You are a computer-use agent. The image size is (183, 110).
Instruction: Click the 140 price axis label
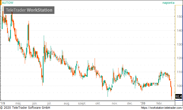[x=179, y=30]
